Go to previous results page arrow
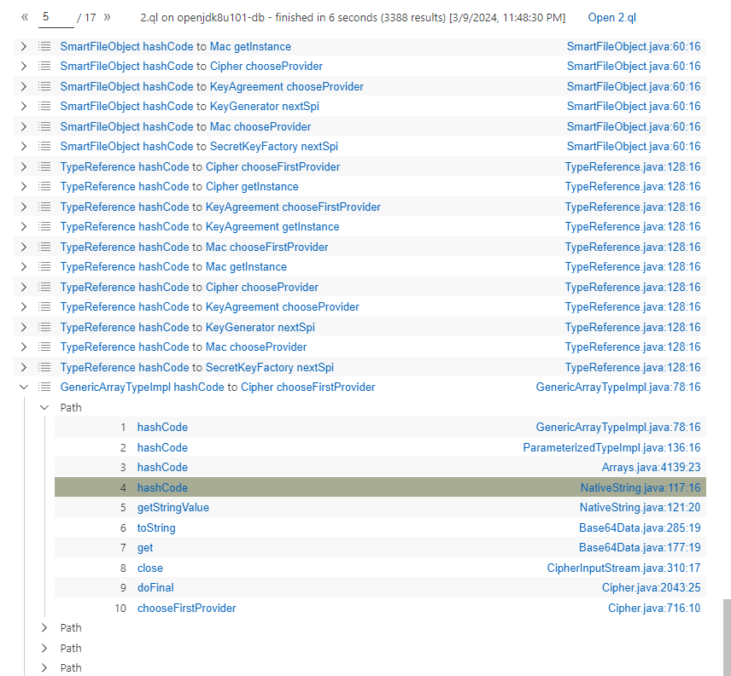Image resolution: width=731 pixels, height=676 pixels. coord(26,17)
